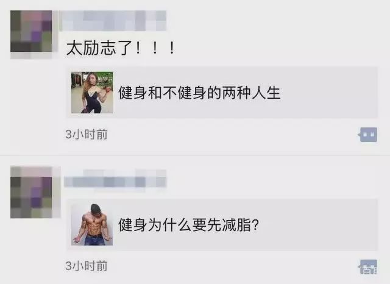Image resolution: width=390 pixels, height=284 pixels.
Task: Open comment menu icon on the 两种人生 post
Action: click(x=368, y=135)
